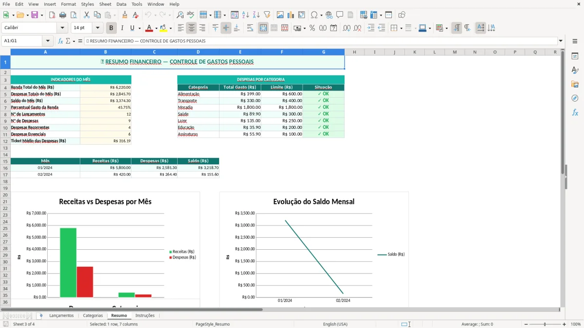
Task: Open Borders dropdown arrow
Action: [x=401, y=28]
